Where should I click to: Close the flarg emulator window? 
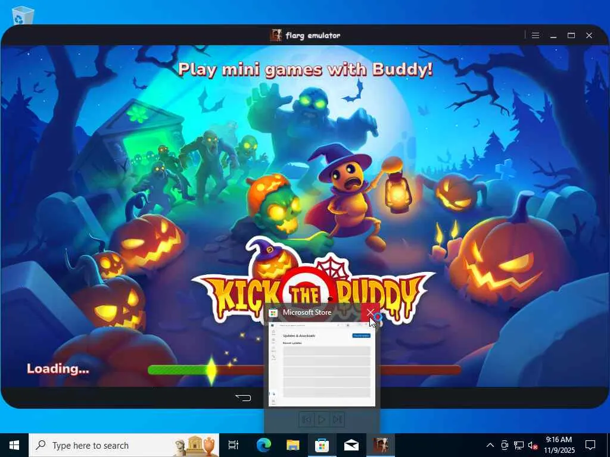[589, 35]
